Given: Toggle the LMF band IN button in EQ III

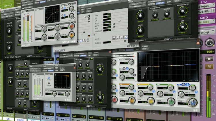Looking at the screenshot, I should [x=134, y=91].
